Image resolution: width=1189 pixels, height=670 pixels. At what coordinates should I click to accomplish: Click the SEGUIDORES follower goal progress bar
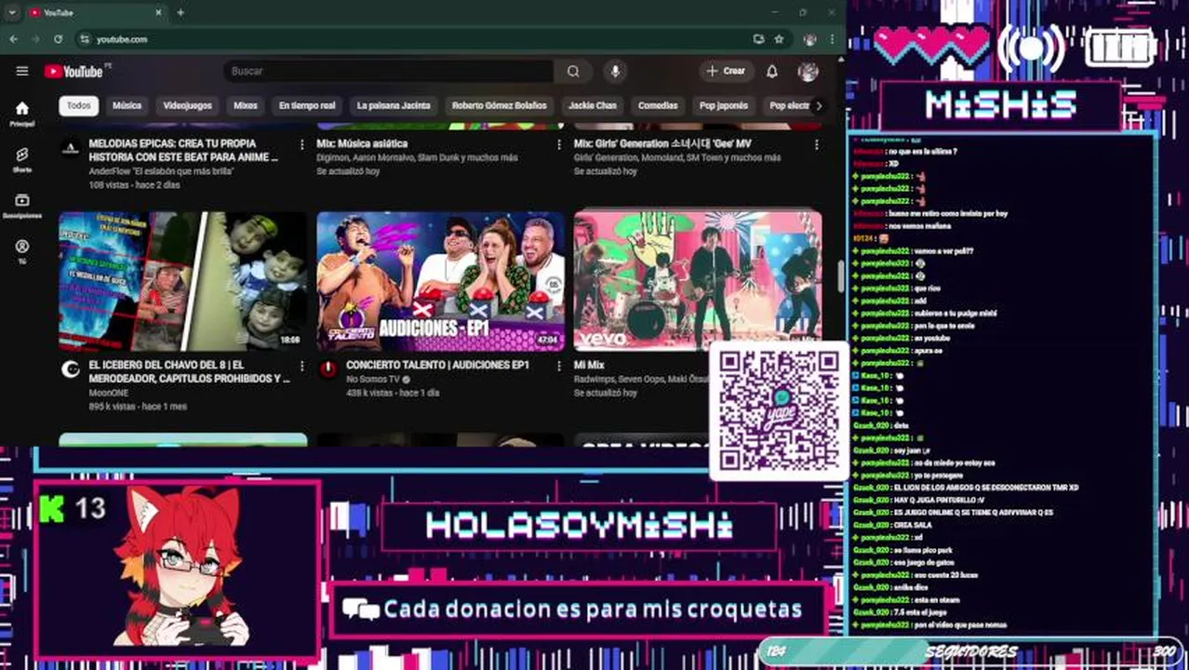[970, 651]
